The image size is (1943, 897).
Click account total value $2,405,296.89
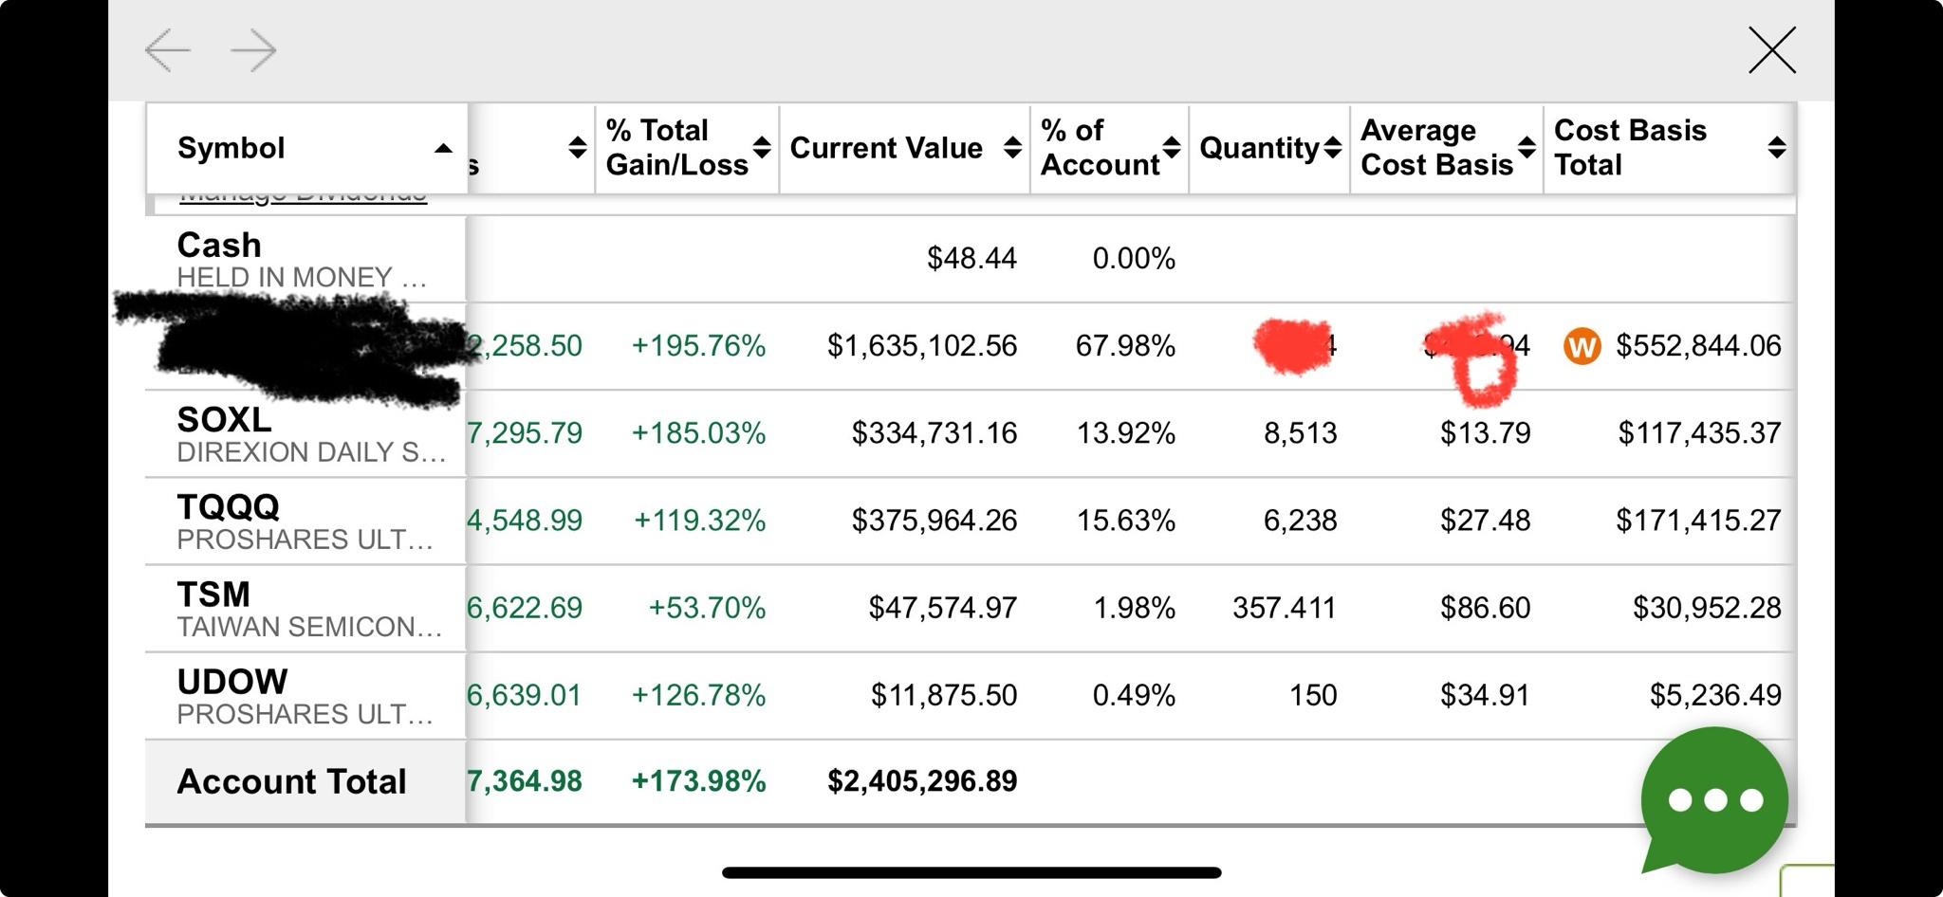921,781
